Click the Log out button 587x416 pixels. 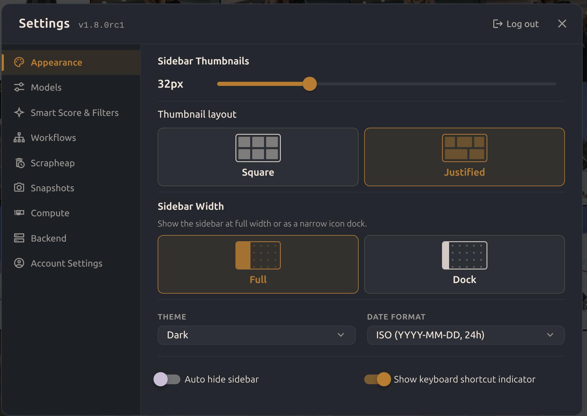[516, 24]
